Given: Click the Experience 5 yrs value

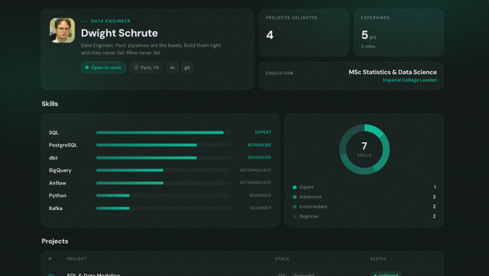Looking at the screenshot, I should (368, 35).
